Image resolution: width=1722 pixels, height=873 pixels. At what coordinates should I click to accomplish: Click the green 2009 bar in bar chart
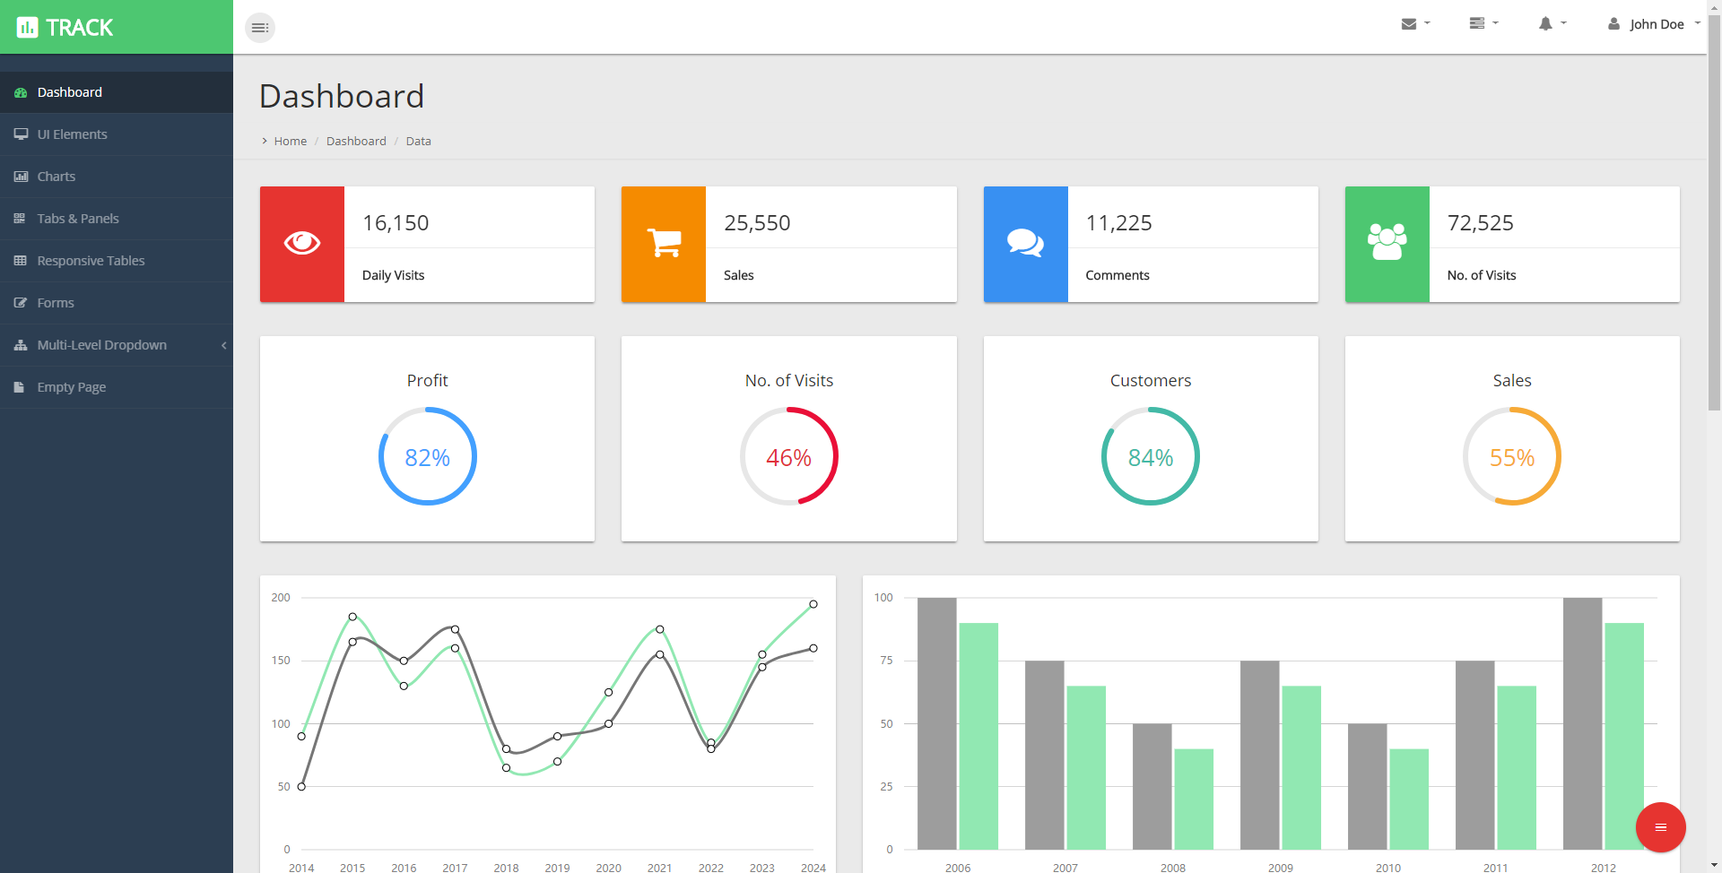(x=1301, y=768)
